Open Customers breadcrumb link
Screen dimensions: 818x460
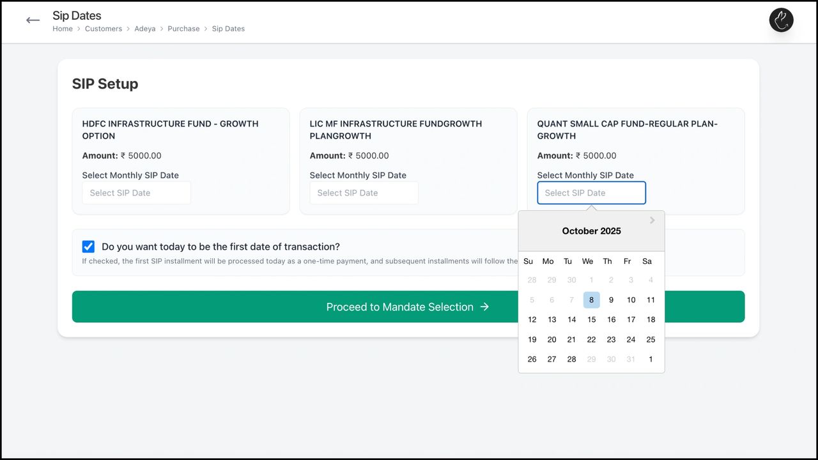(104, 29)
